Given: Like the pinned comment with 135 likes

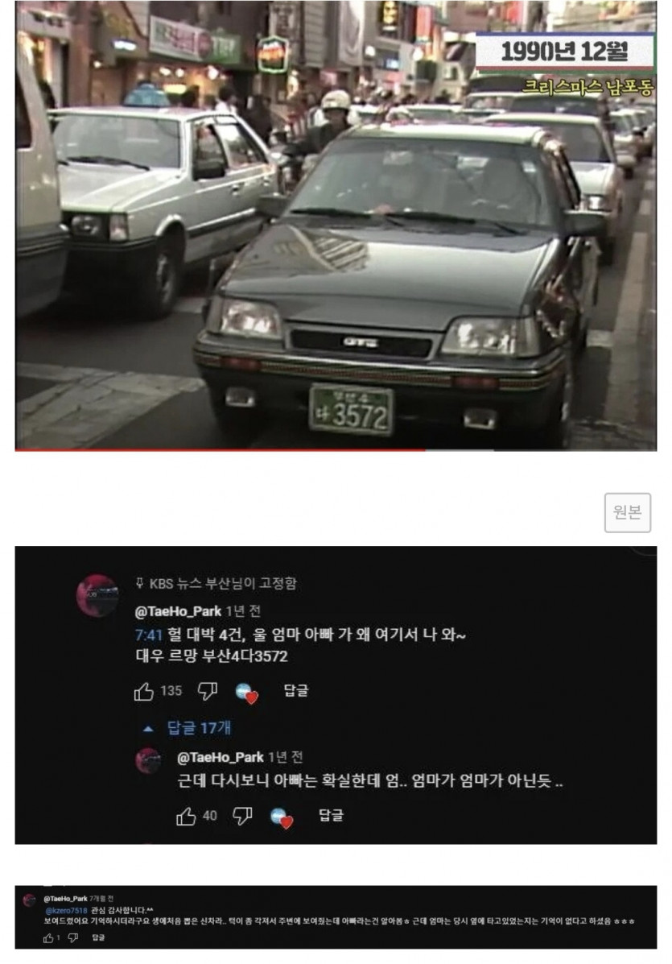Looking at the screenshot, I should click(x=144, y=691).
